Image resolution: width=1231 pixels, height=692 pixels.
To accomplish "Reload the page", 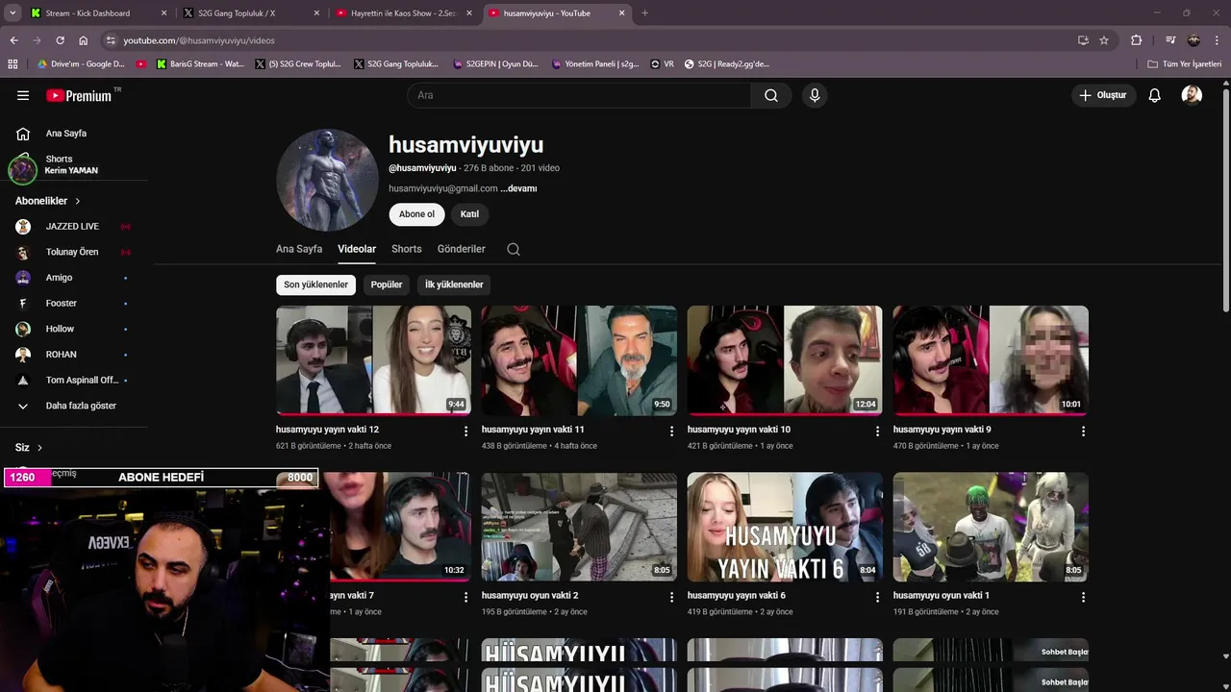I will click(60, 40).
